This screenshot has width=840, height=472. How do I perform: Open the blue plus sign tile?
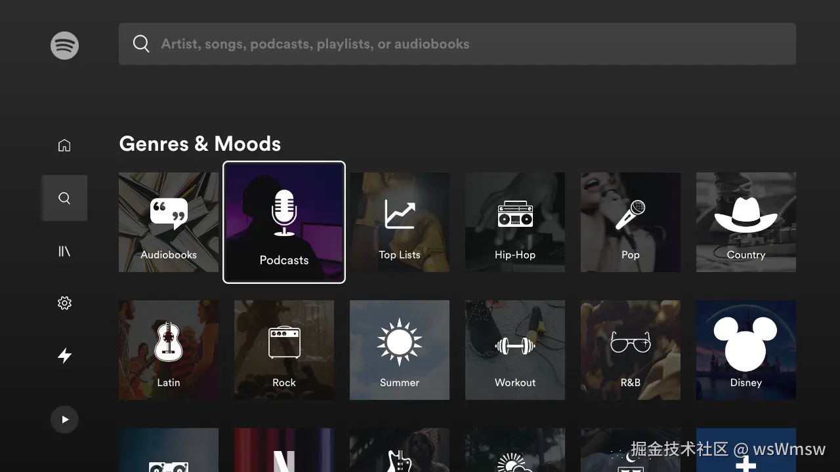click(746, 450)
